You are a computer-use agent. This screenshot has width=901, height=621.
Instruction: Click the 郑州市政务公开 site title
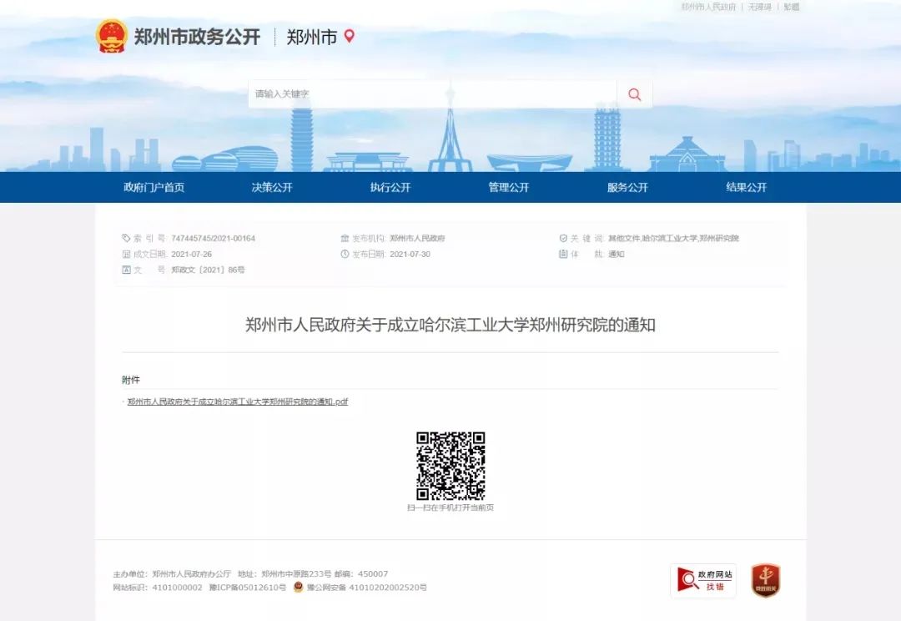pyautogui.click(x=197, y=37)
